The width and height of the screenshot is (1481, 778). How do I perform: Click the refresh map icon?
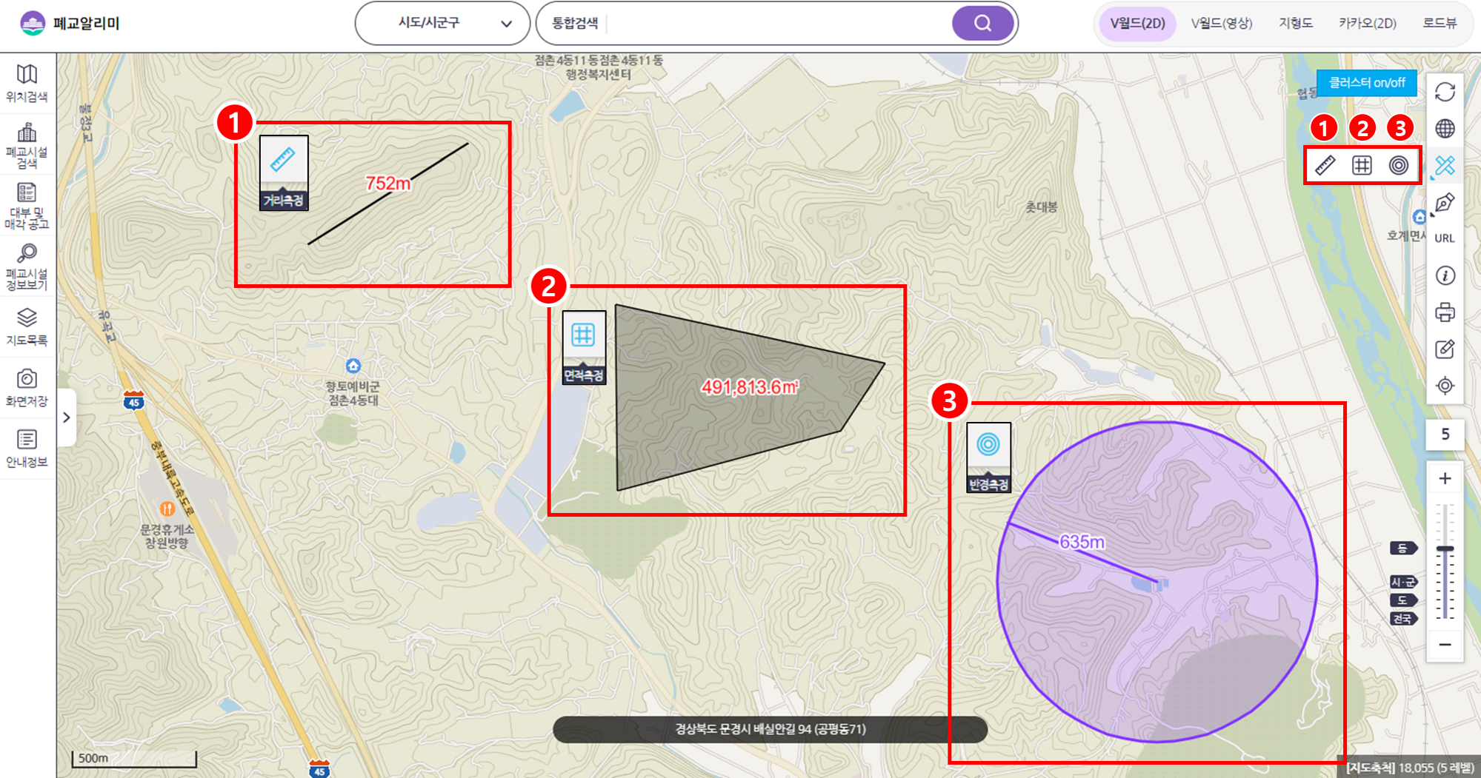tap(1445, 93)
